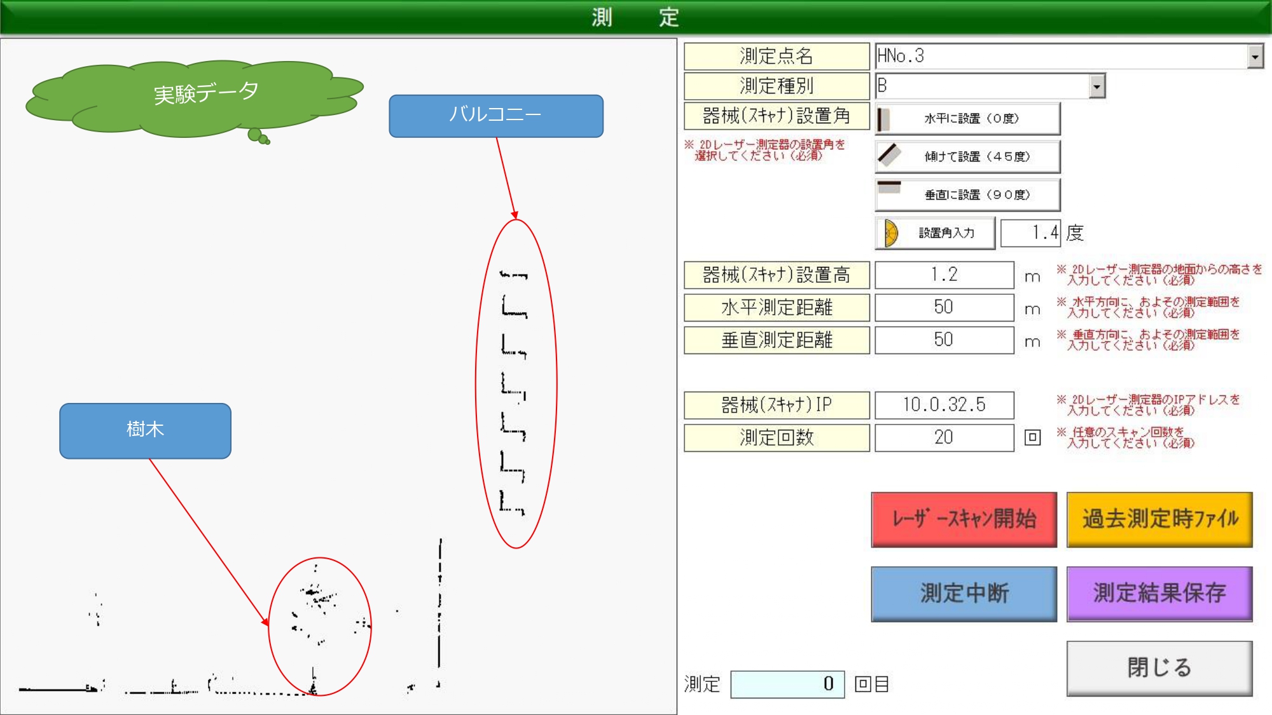Click the yellow 設置角入力 angle icon
Screen dimensions: 1272x715
pyautogui.click(x=890, y=233)
